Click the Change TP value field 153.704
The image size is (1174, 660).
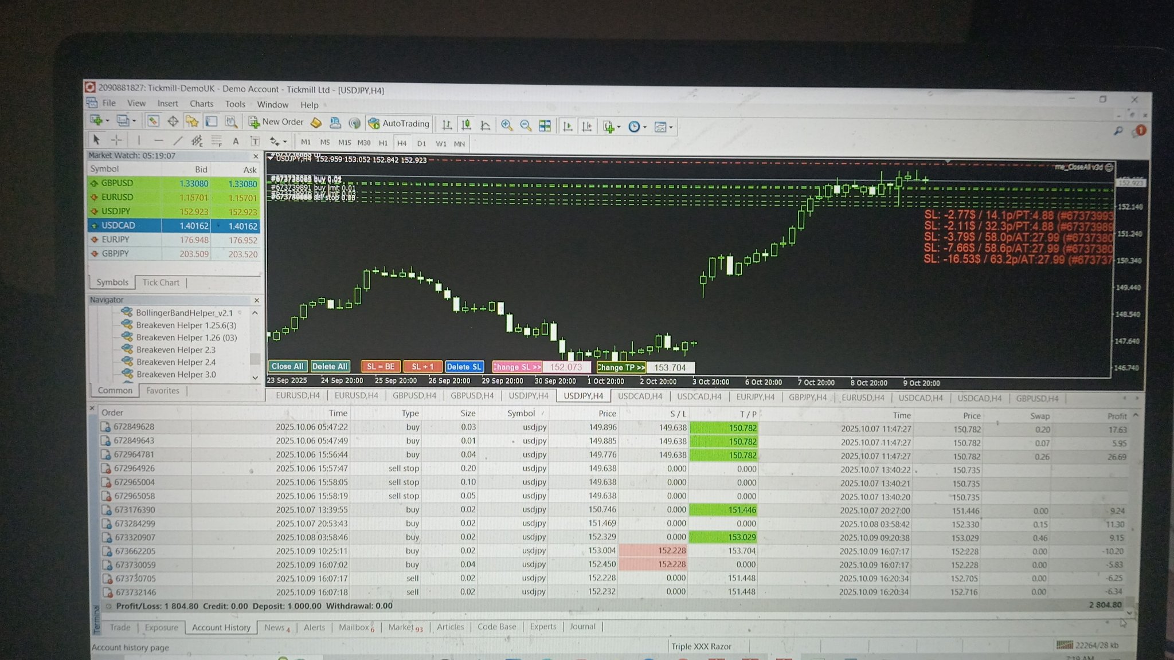670,368
